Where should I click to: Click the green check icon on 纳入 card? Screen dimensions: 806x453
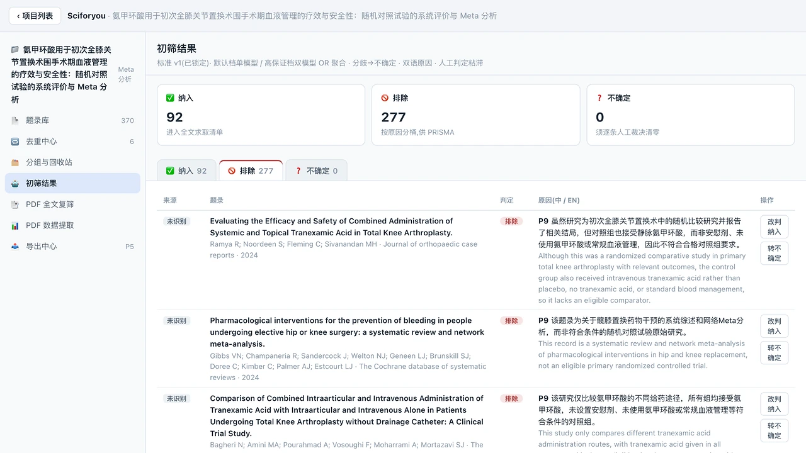[170, 98]
